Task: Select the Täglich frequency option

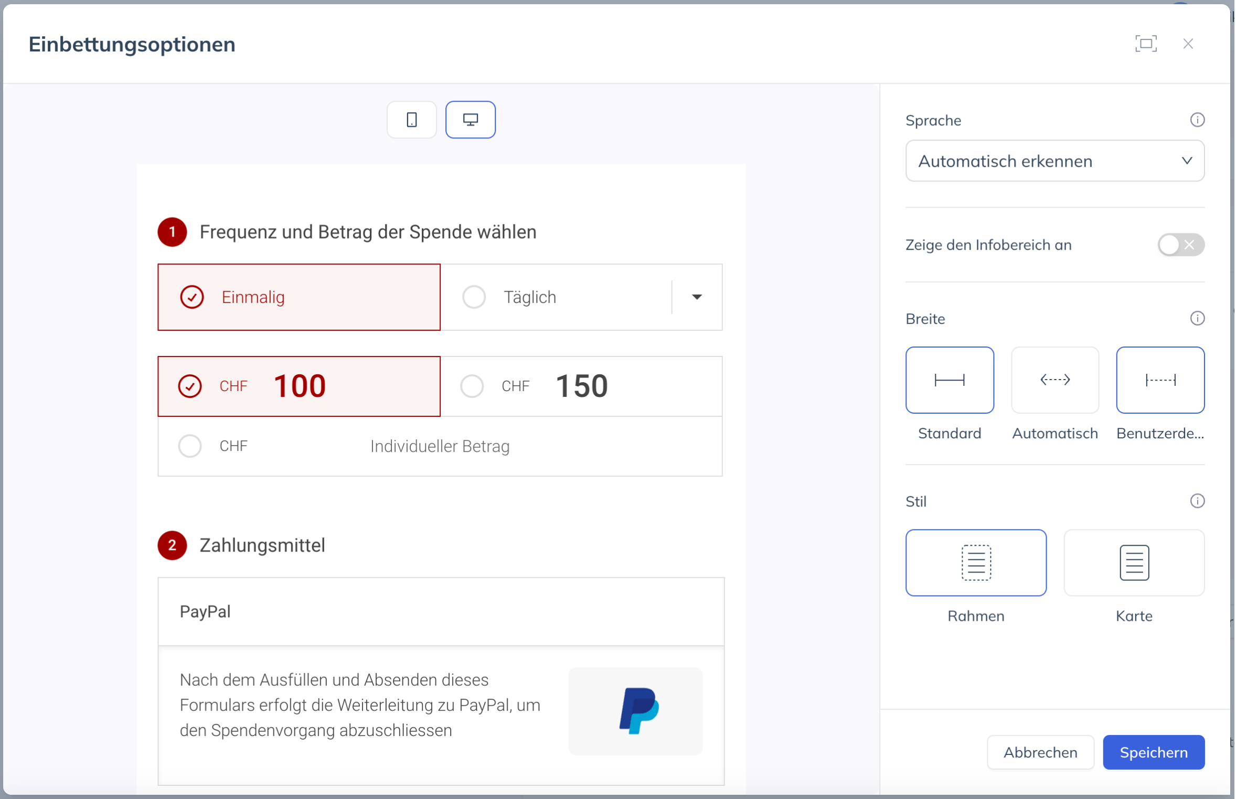Action: [556, 297]
